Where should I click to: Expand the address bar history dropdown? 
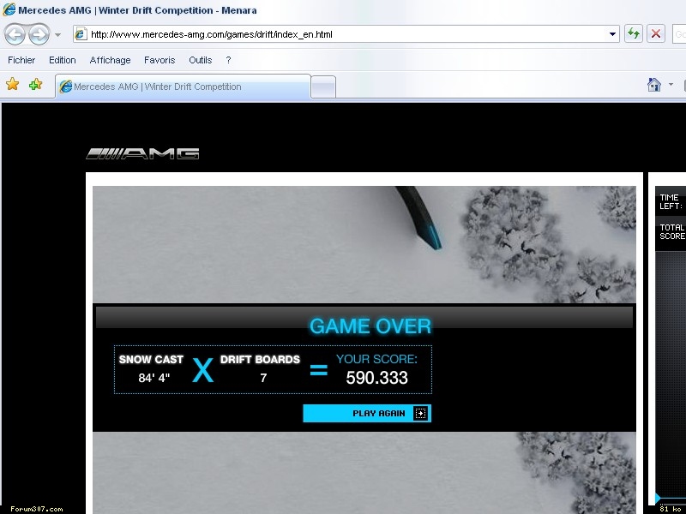(612, 34)
